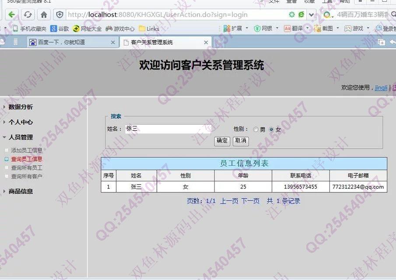Select the 女 gender radio button
Screen dimensions: 396x280
click(271, 129)
